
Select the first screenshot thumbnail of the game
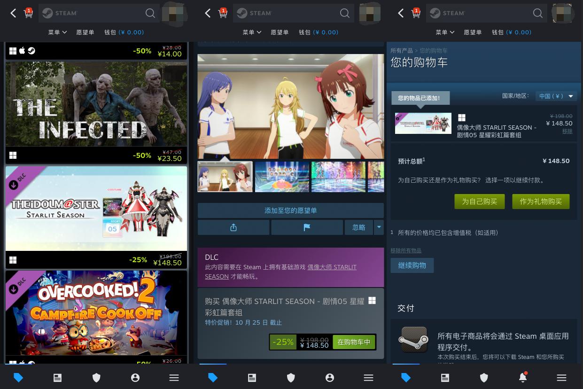pyautogui.click(x=225, y=177)
